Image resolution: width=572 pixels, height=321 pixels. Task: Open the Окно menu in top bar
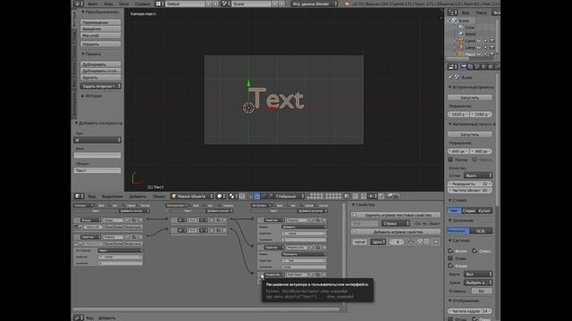click(x=123, y=4)
